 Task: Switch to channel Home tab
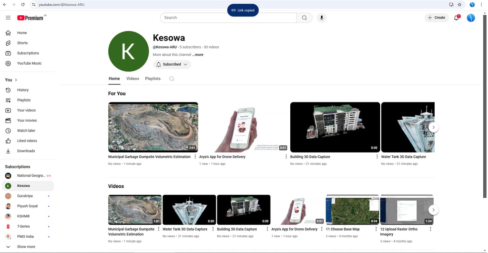click(114, 79)
